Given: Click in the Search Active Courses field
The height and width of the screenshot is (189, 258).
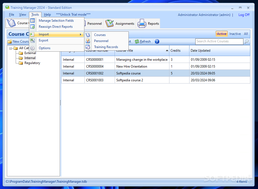Looking at the screenshot, I should pyautogui.click(x=219, y=41).
